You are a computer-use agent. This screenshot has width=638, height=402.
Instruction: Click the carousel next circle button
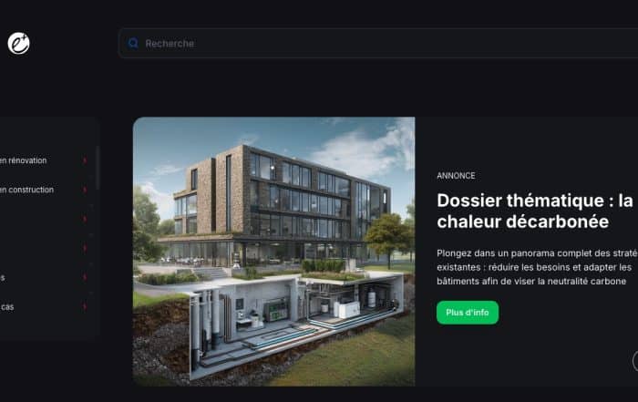635,361
